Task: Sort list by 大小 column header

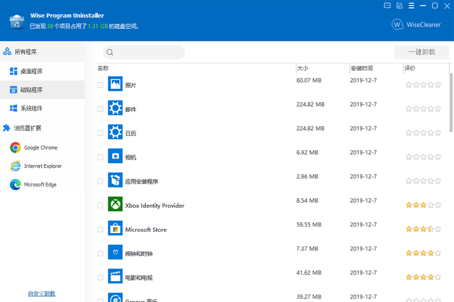Action: [303, 69]
